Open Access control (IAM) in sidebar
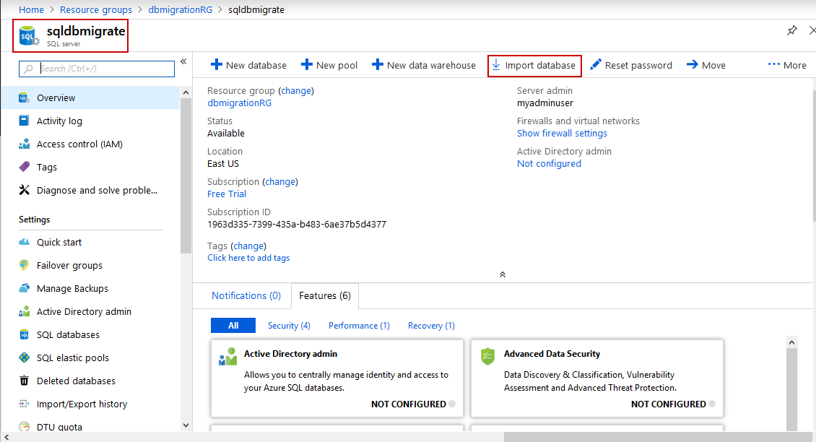 [79, 144]
